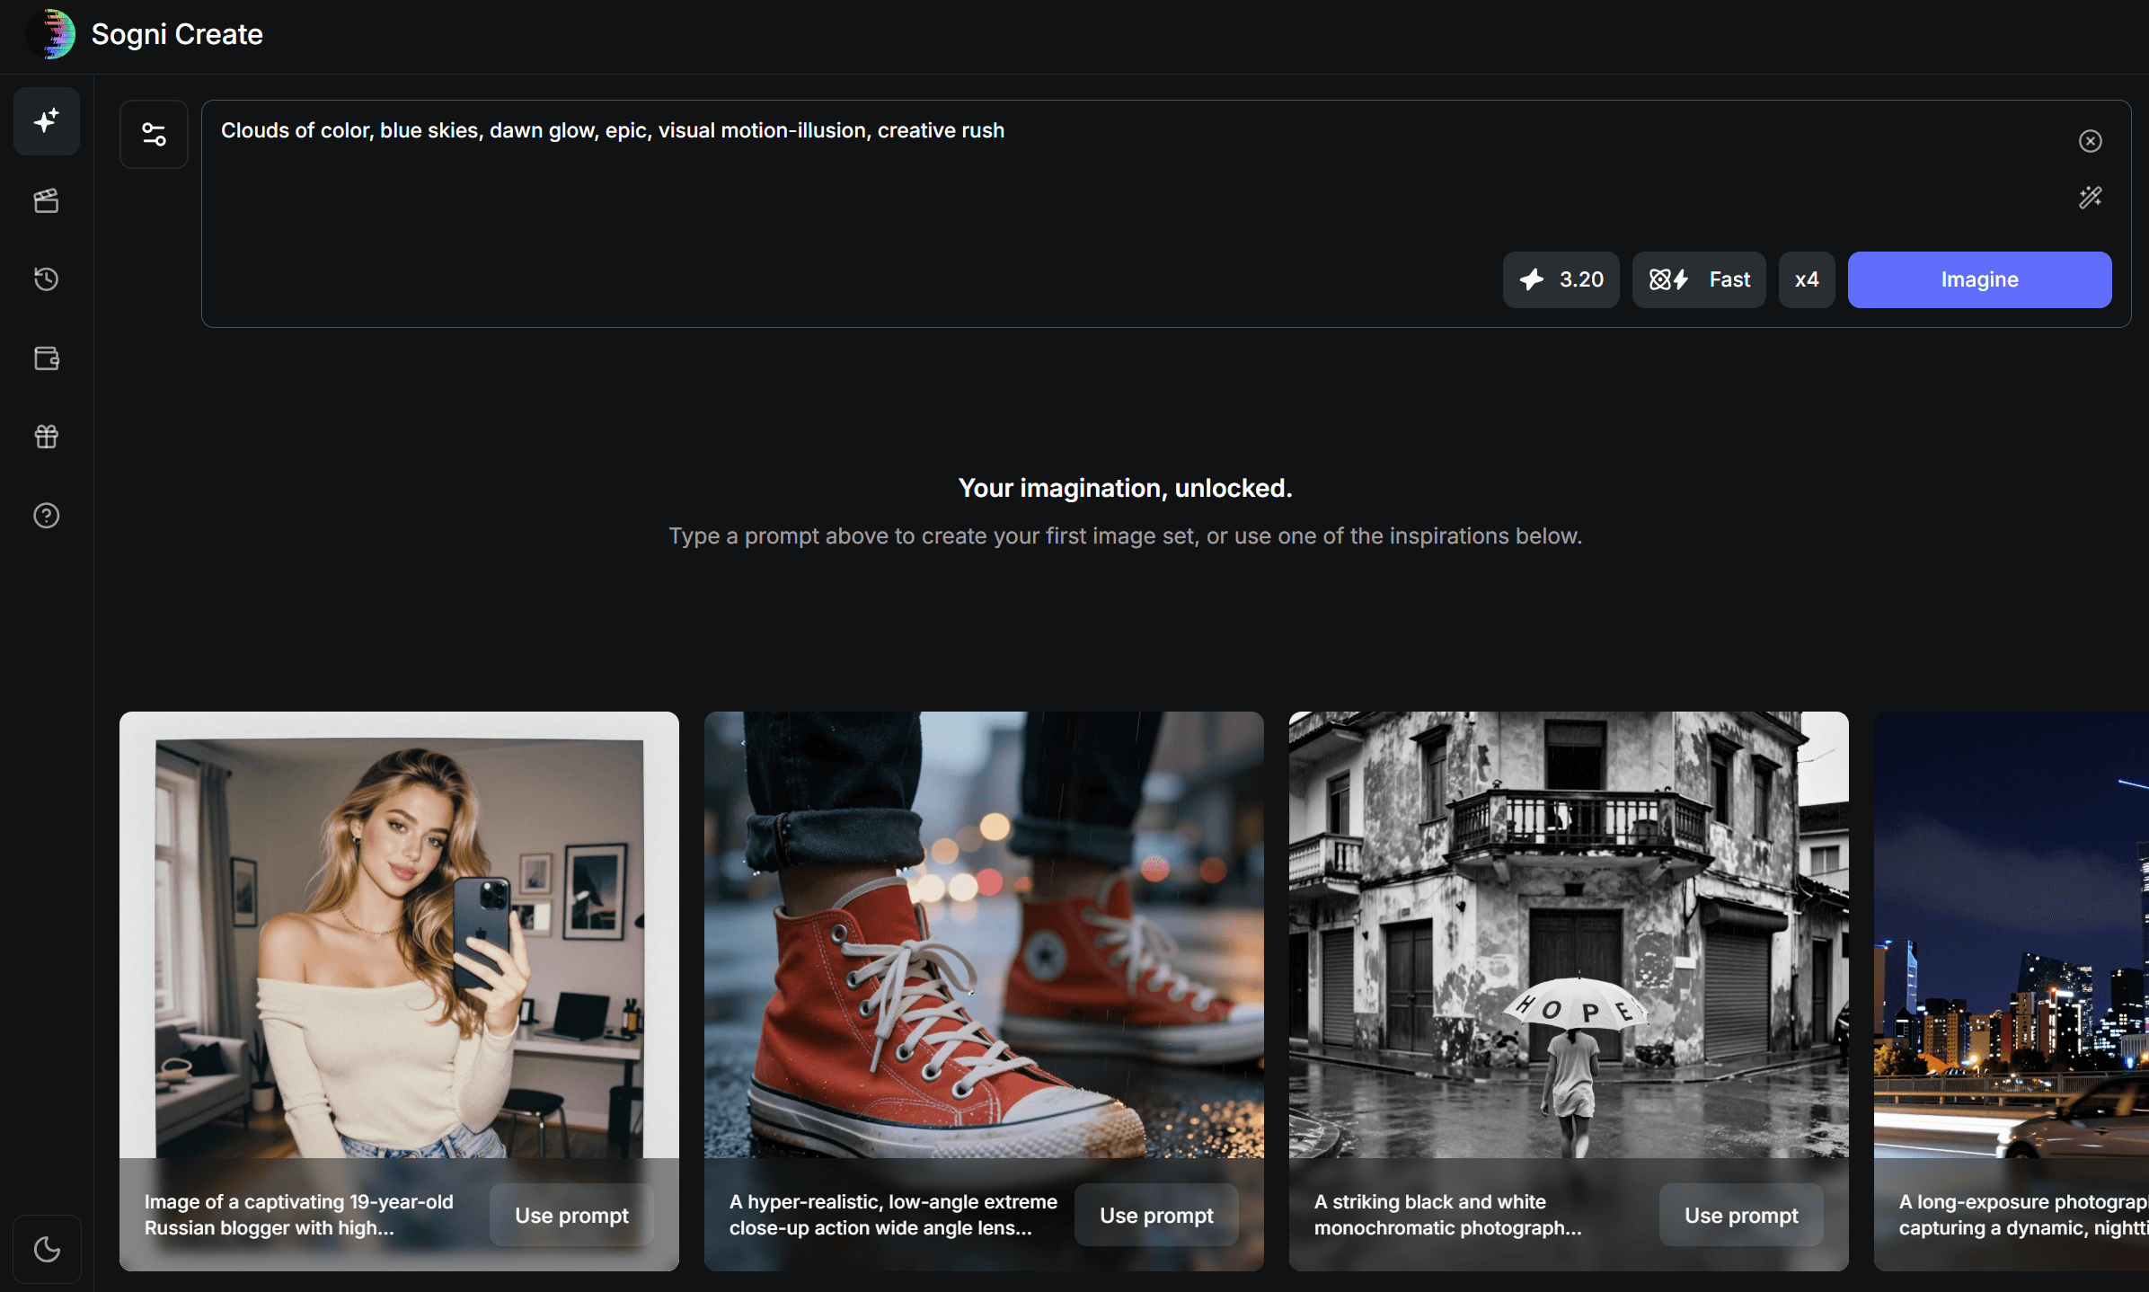Open the clapperboard video section in sidebar
This screenshot has width=2149, height=1292.
coord(47,200)
